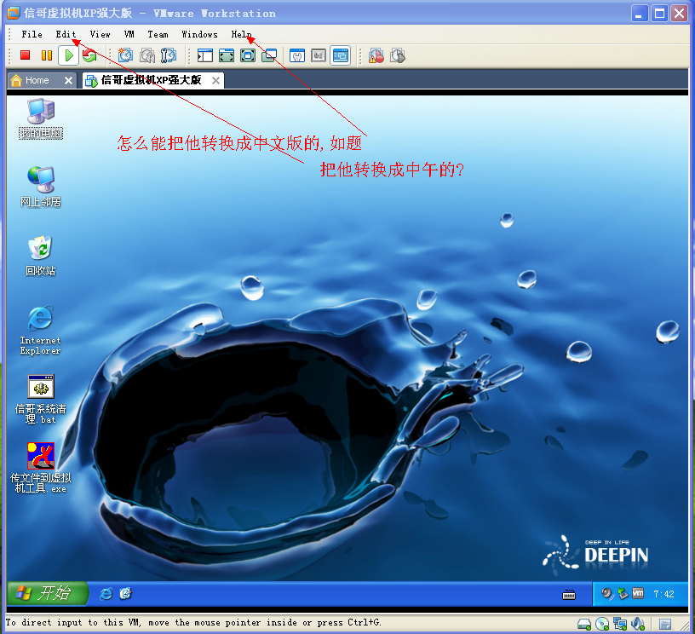
Task: Open the VM menu
Action: [129, 34]
